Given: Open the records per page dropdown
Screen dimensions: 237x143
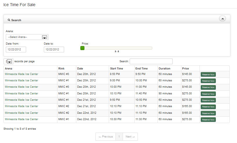Looking at the screenshot, I should [8, 61].
